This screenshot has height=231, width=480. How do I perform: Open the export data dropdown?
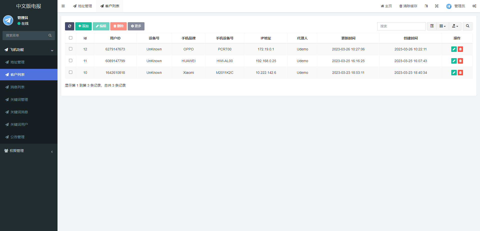(x=455, y=26)
